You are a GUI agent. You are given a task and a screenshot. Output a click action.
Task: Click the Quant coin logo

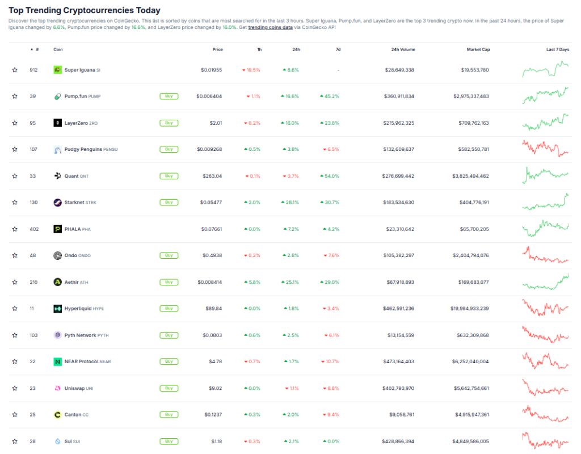(x=57, y=176)
